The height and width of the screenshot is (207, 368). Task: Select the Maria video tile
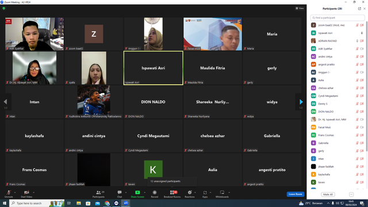(272, 34)
